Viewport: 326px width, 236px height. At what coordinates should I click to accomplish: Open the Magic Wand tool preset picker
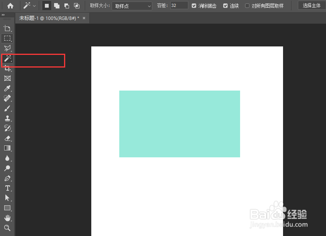pyautogui.click(x=29, y=6)
